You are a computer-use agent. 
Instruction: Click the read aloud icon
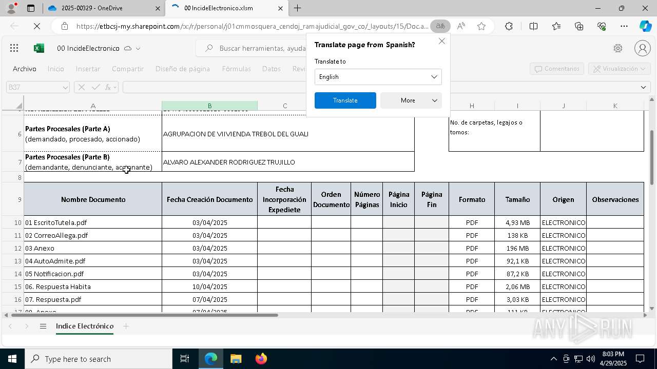click(x=461, y=26)
